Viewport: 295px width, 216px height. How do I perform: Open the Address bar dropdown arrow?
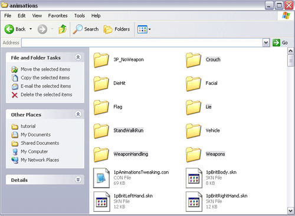point(266,42)
